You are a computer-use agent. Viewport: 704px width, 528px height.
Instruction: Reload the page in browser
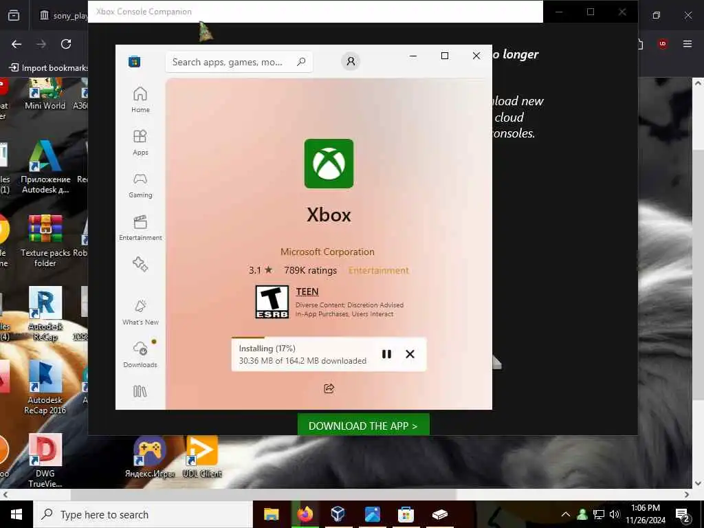pyautogui.click(x=66, y=44)
